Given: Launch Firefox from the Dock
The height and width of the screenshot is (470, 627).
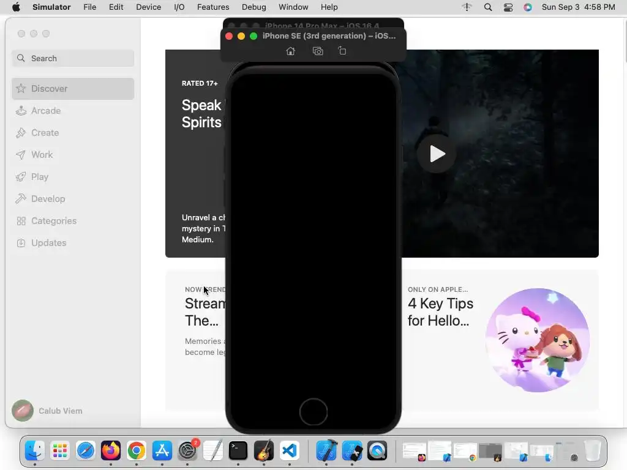Looking at the screenshot, I should click(111, 451).
